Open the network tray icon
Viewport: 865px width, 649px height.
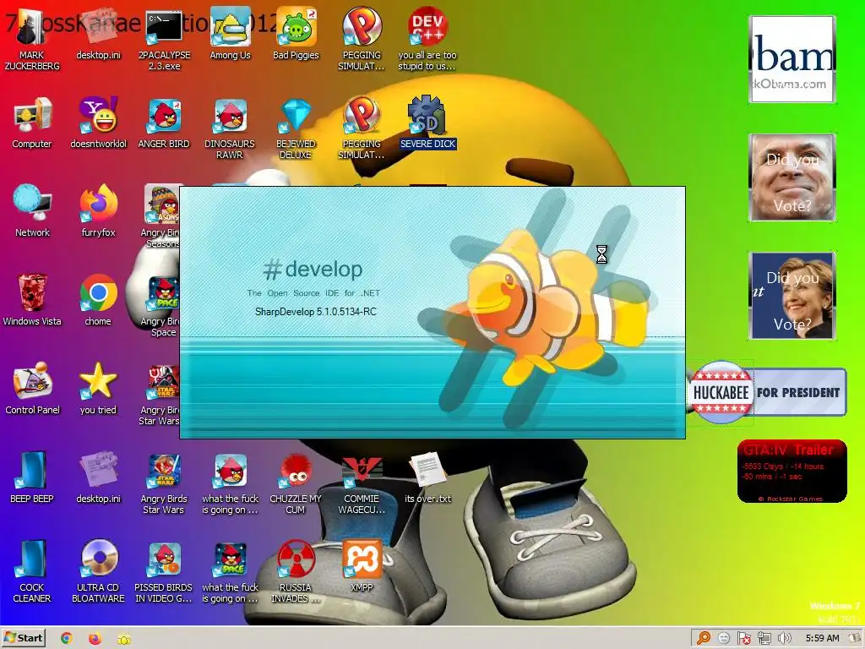tap(764, 639)
